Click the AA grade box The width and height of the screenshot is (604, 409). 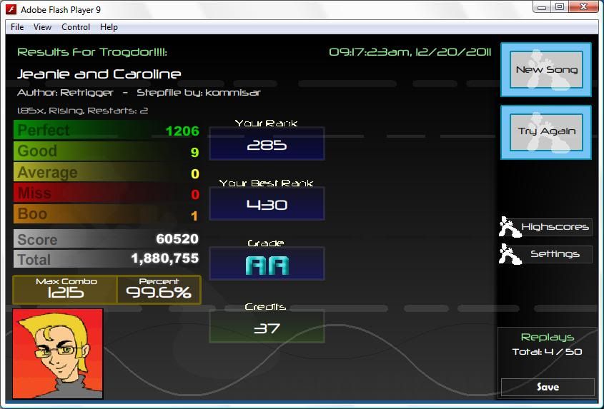click(x=267, y=265)
